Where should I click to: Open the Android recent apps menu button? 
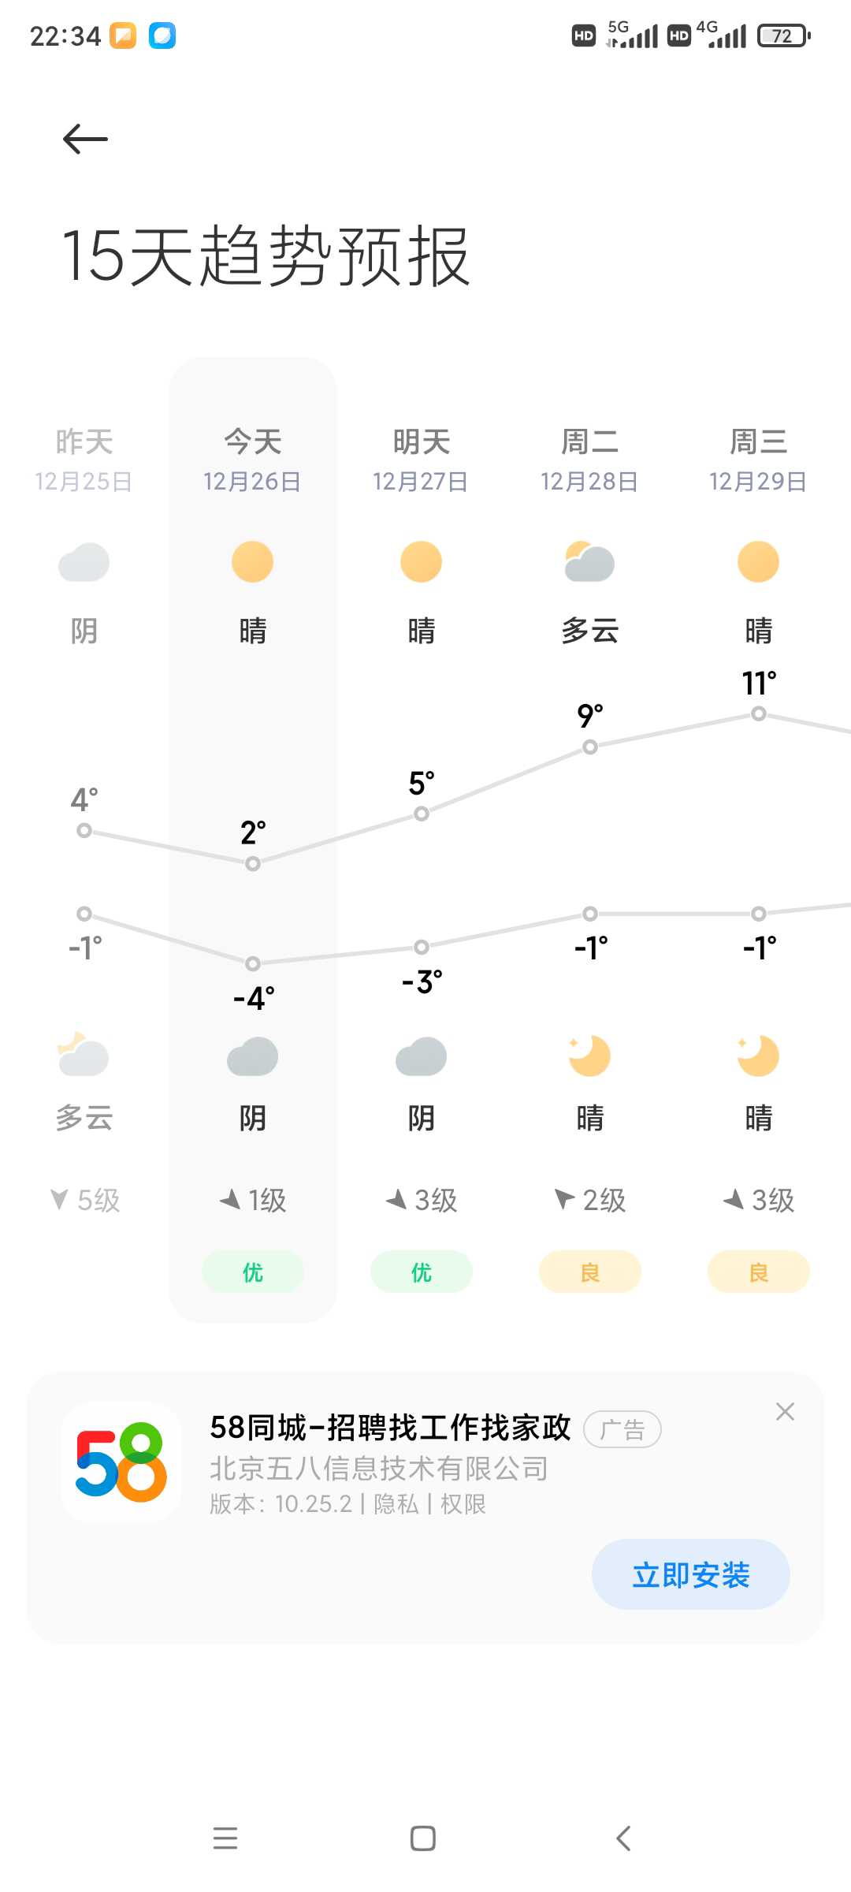(x=225, y=1838)
